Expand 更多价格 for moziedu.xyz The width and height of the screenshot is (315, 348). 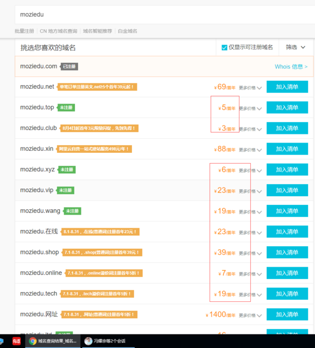click(250, 171)
